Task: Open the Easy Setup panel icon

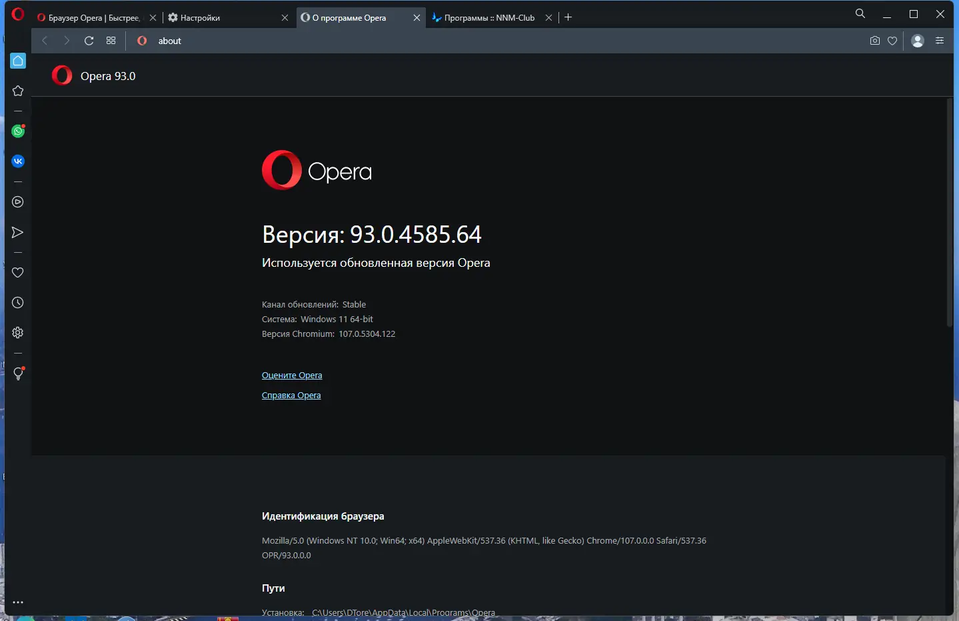Action: point(940,41)
